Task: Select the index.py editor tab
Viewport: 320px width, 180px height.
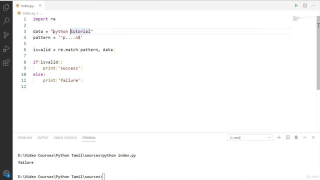Action: (28, 5)
